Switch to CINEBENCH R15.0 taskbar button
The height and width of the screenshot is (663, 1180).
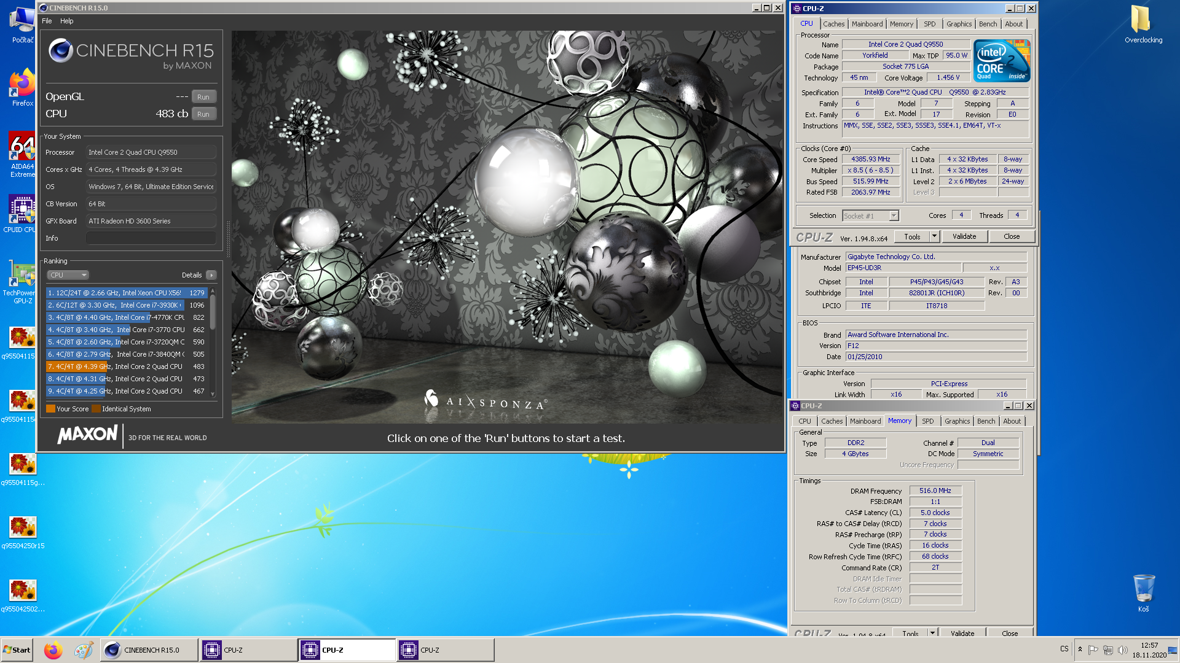[149, 650]
